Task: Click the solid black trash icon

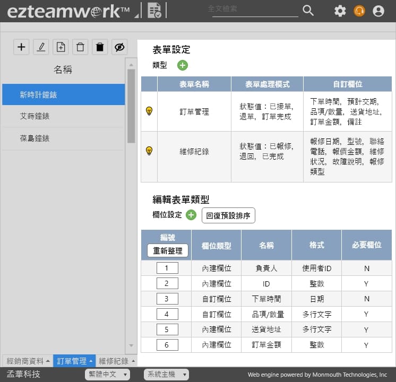Action: pyautogui.click(x=100, y=47)
